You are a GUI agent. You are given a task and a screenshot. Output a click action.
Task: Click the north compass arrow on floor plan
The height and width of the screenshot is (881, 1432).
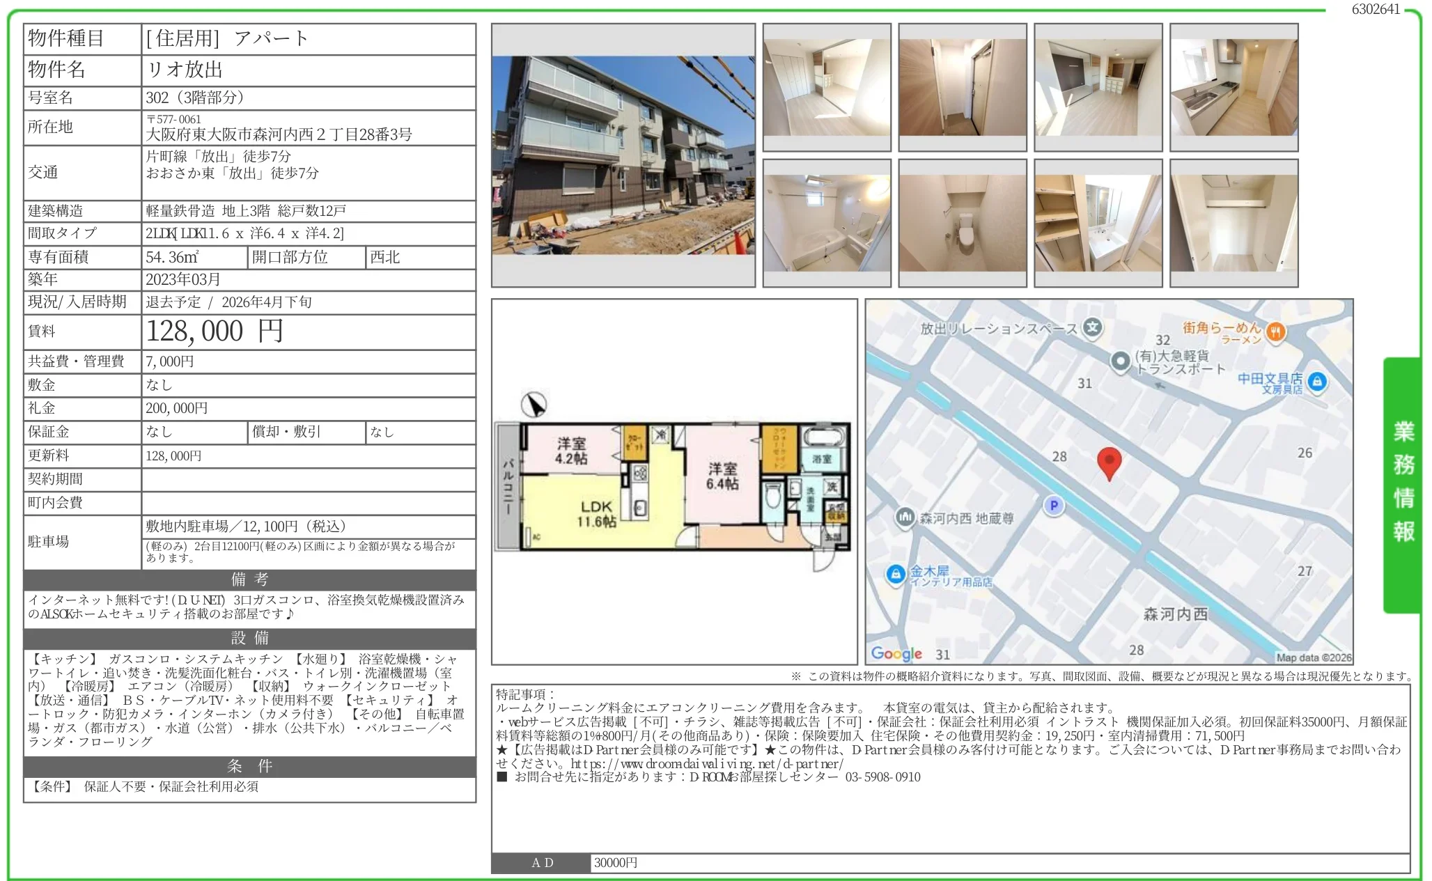click(x=534, y=405)
